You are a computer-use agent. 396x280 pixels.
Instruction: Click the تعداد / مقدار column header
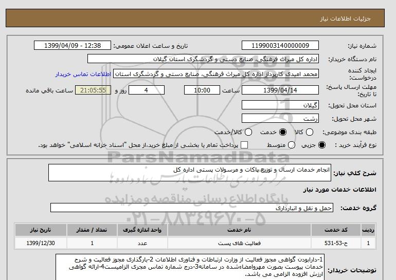point(92,230)
